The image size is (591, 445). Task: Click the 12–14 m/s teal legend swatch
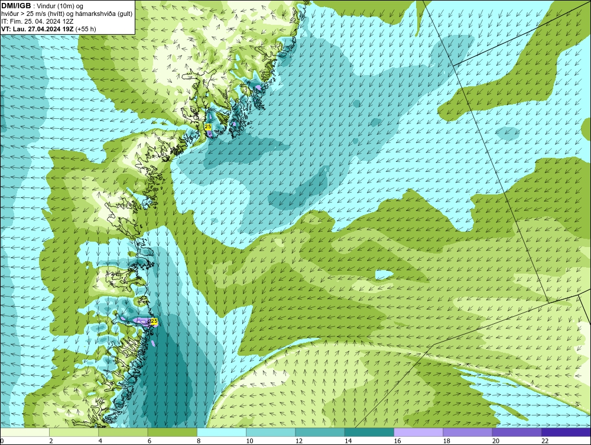pos(320,432)
